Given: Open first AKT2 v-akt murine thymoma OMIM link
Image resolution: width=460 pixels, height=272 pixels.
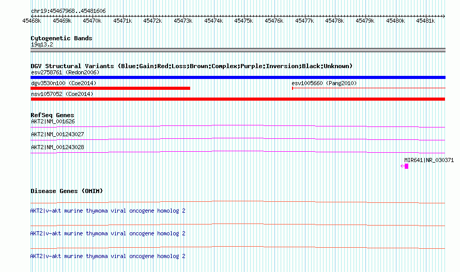Looking at the screenshot, I should click(108, 211).
